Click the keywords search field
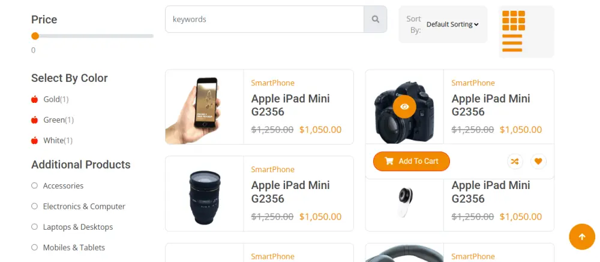 tap(264, 19)
